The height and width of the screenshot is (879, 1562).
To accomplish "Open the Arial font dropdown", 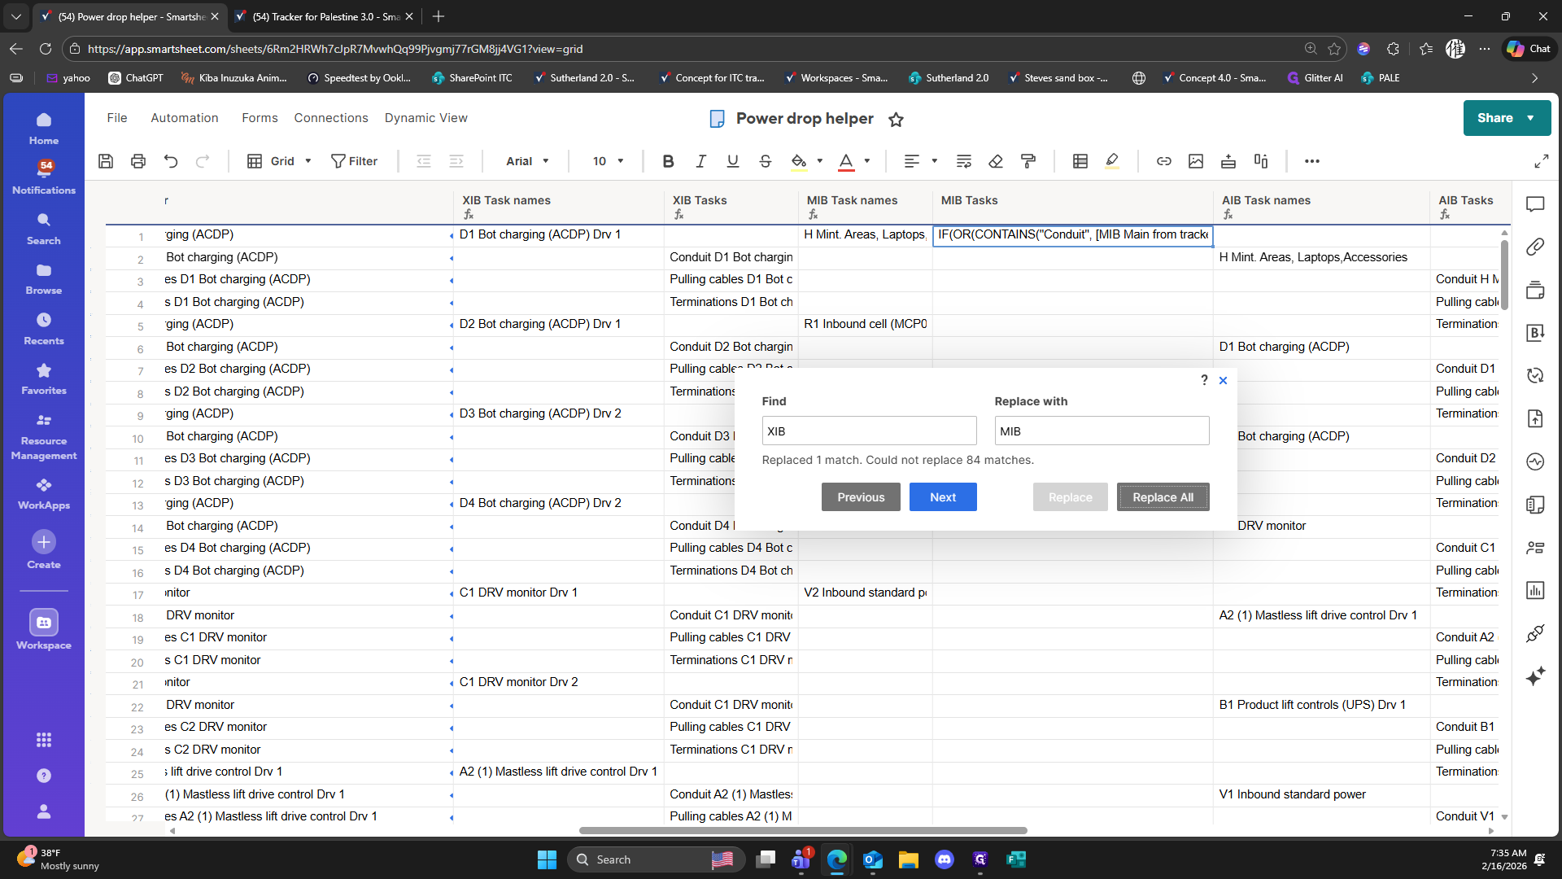I will tap(527, 161).
